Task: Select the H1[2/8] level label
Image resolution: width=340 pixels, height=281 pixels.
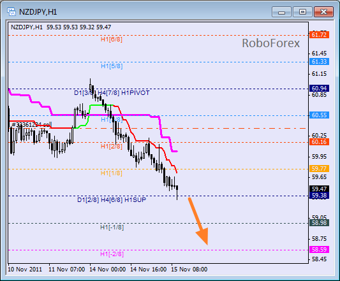Action: [112, 147]
